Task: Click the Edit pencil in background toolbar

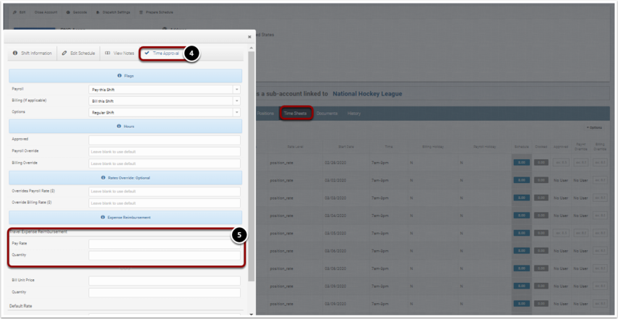Action: click(x=15, y=12)
